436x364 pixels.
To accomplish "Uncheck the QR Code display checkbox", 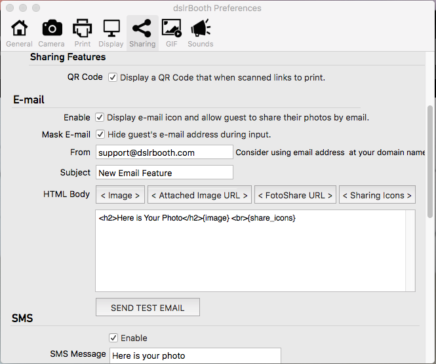I will [113, 77].
